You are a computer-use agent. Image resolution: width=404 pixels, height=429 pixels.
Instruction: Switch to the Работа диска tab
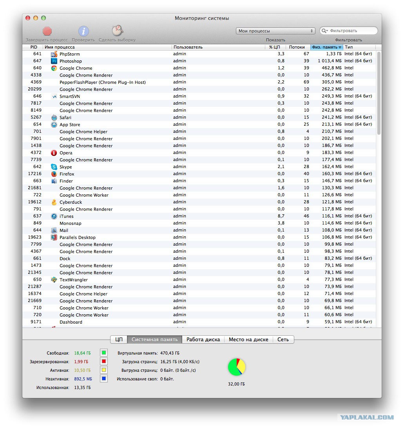point(203,339)
